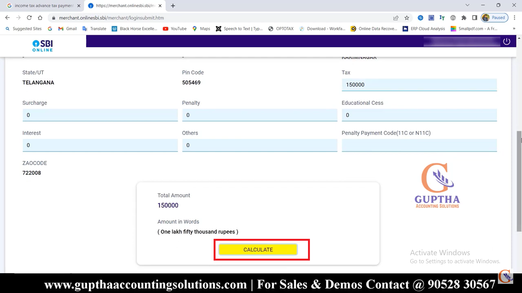Close the merchant.onlinesbi.sbi tab
522x293 pixels.
pos(160,6)
